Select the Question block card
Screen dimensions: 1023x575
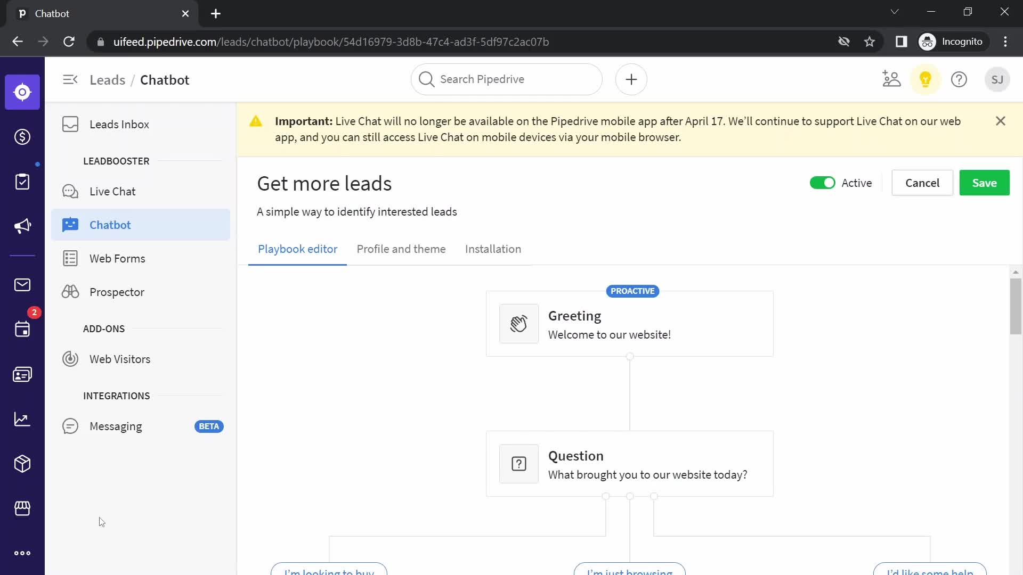[630, 464]
